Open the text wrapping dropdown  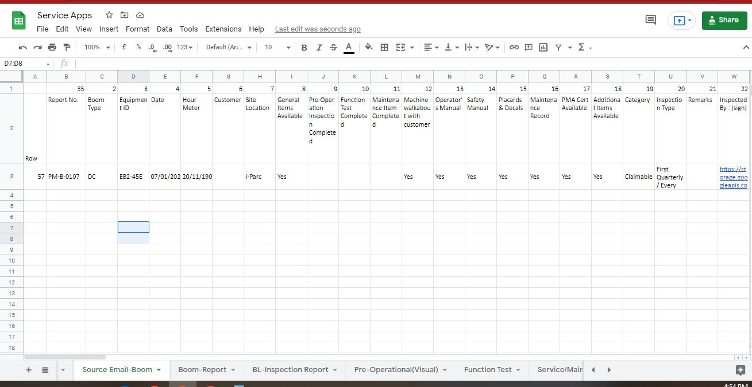[x=472, y=48]
